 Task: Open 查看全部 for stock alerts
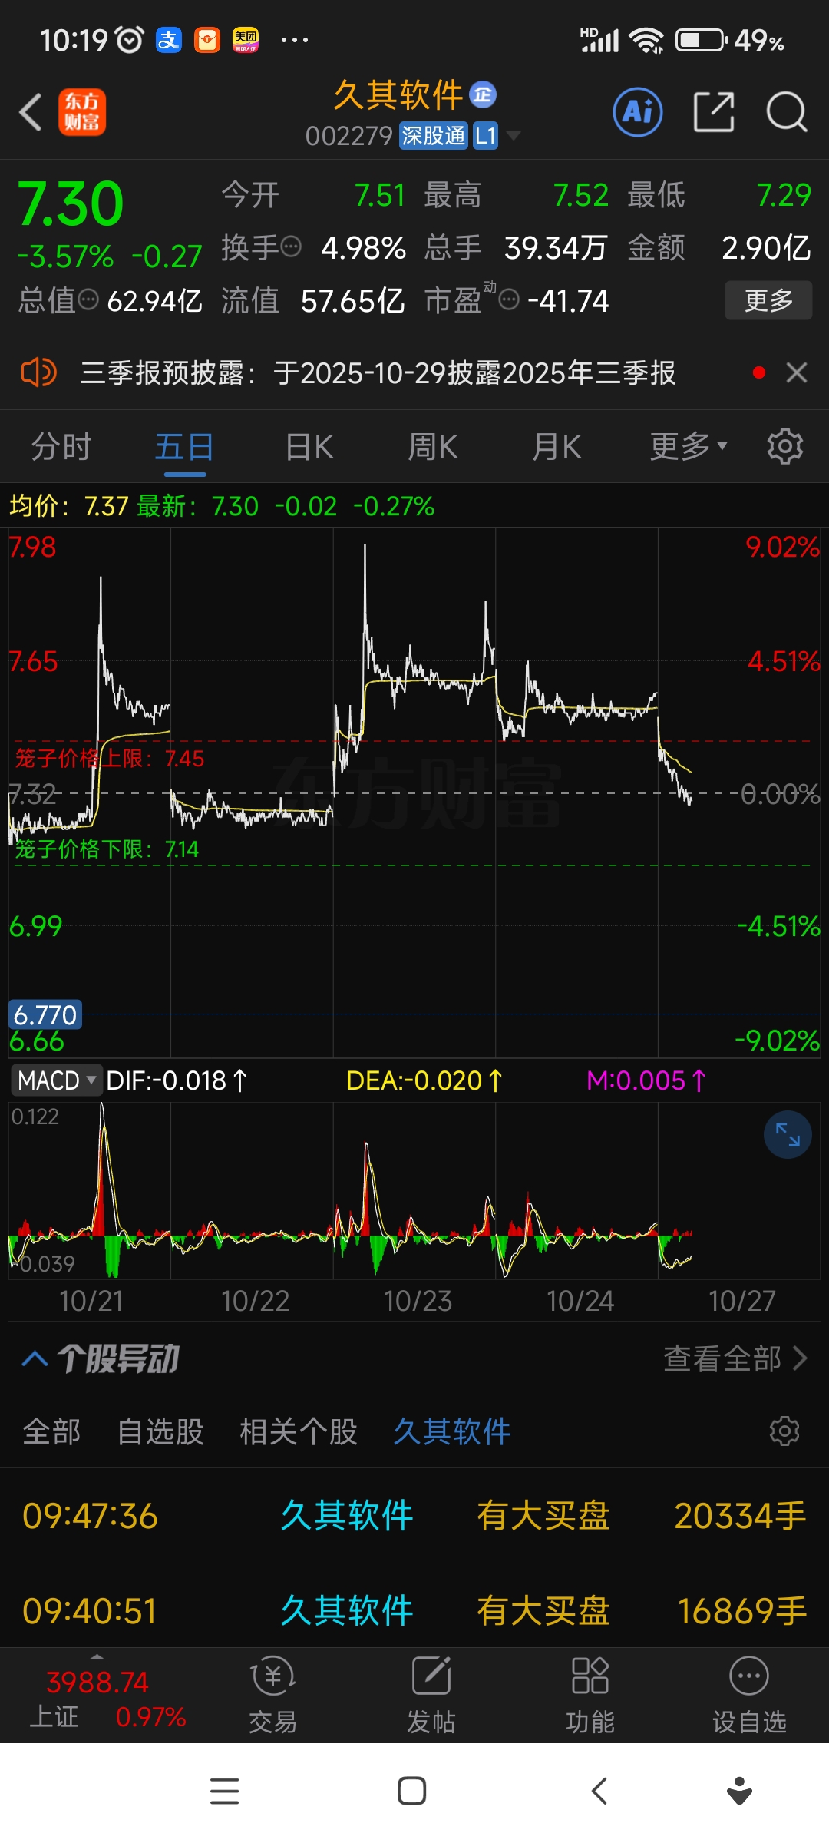pos(735,1358)
